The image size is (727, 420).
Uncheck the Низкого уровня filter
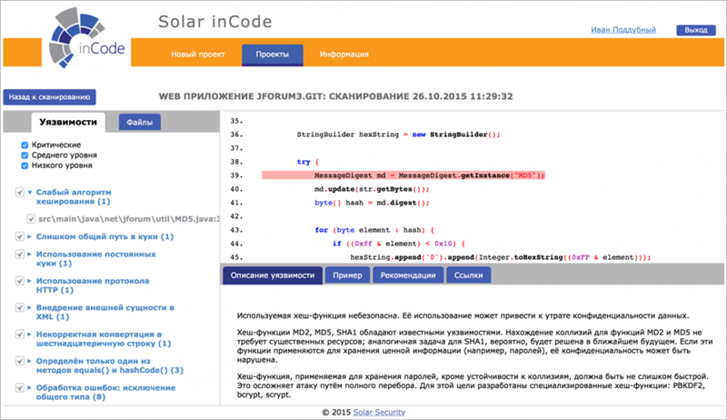[25, 165]
